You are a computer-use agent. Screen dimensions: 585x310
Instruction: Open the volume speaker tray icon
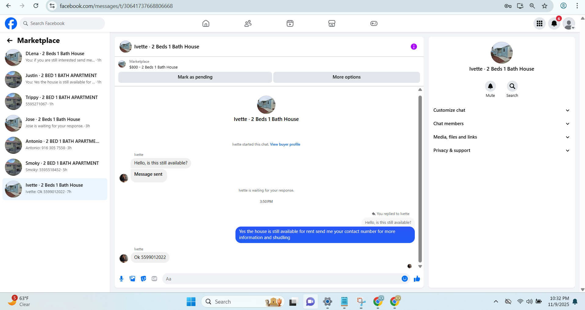pyautogui.click(x=529, y=301)
